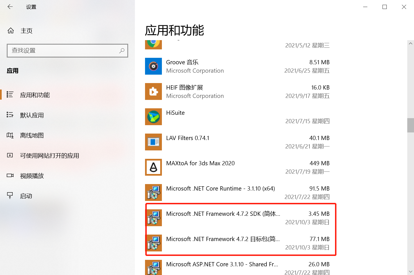Open the 启动 settings page

point(26,196)
